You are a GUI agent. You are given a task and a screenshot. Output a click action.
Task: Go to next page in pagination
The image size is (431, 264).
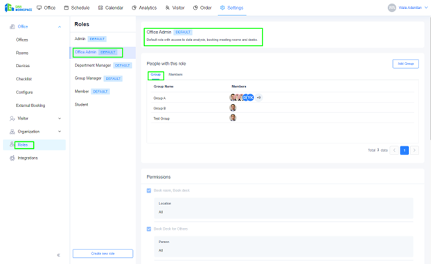[x=414, y=150]
